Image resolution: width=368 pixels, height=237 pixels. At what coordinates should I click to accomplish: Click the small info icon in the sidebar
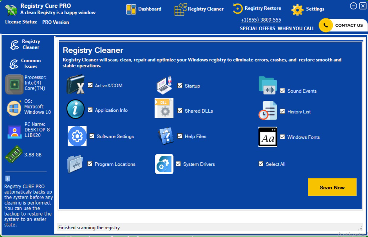pos(8,178)
